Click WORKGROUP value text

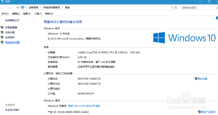86,94
